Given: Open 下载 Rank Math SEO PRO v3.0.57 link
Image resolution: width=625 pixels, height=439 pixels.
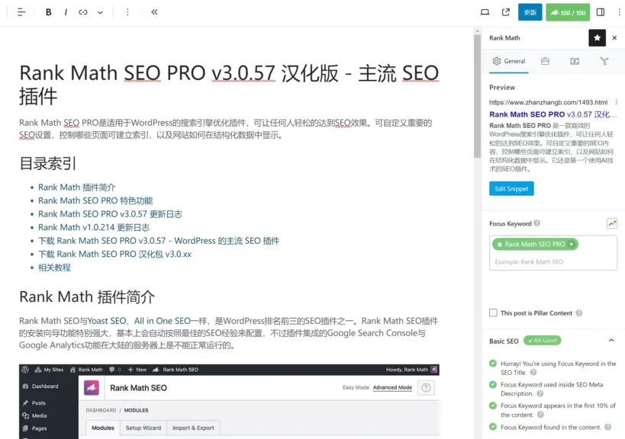Looking at the screenshot, I should tap(159, 241).
